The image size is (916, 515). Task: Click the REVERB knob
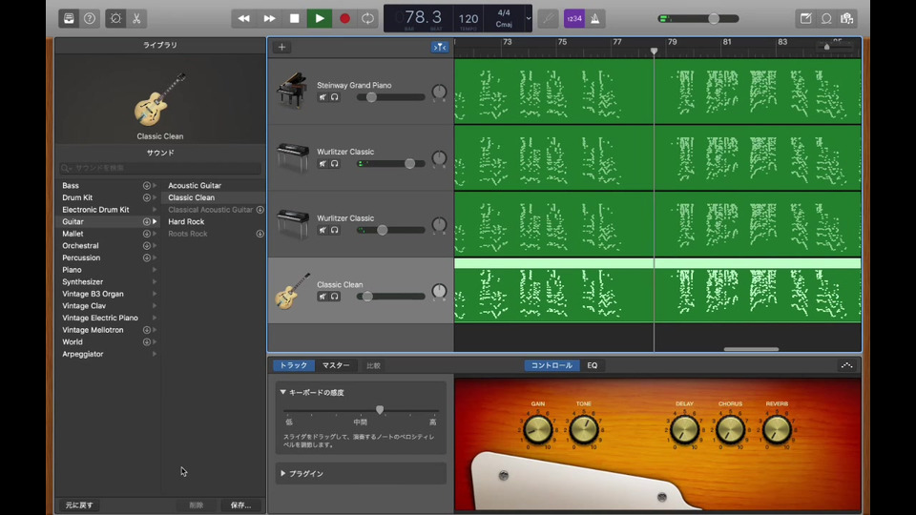click(777, 430)
